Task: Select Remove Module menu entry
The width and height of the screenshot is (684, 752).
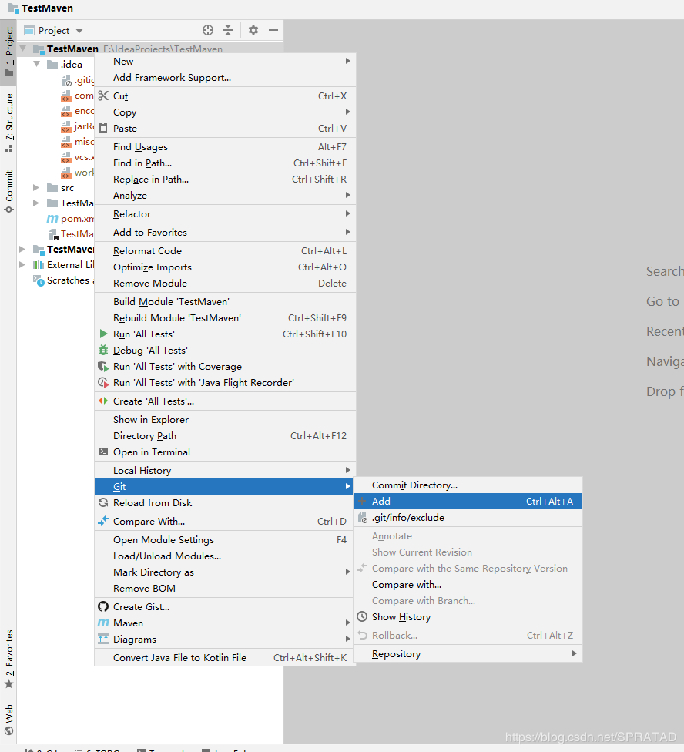Action: click(x=225, y=283)
